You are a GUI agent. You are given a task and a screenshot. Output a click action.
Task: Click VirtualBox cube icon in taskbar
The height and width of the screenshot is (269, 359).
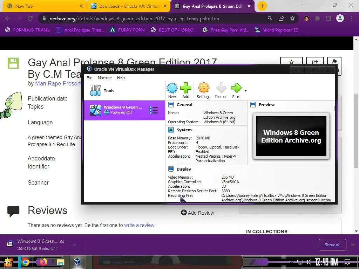click(x=77, y=262)
